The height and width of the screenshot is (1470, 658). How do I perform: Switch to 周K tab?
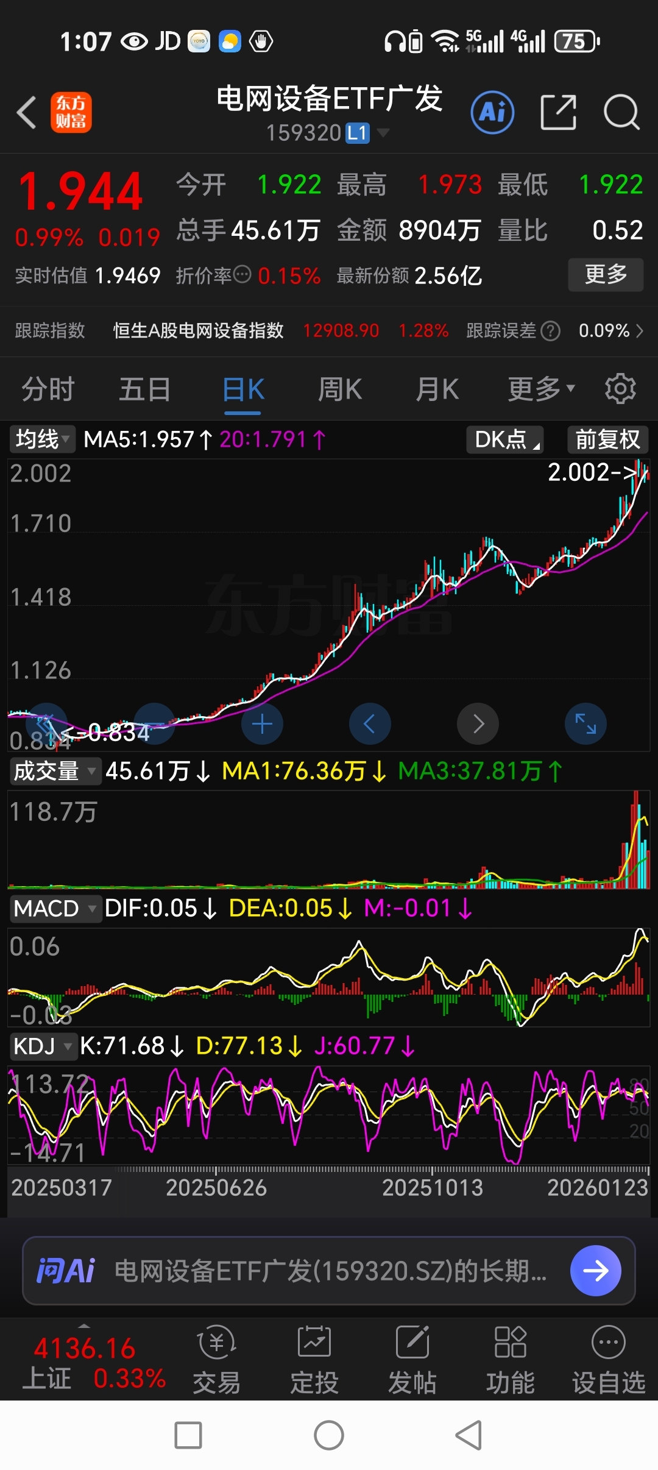[x=340, y=389]
